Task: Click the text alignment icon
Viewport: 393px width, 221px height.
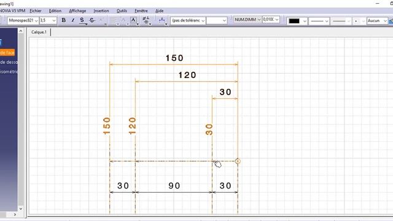Action: (114, 20)
